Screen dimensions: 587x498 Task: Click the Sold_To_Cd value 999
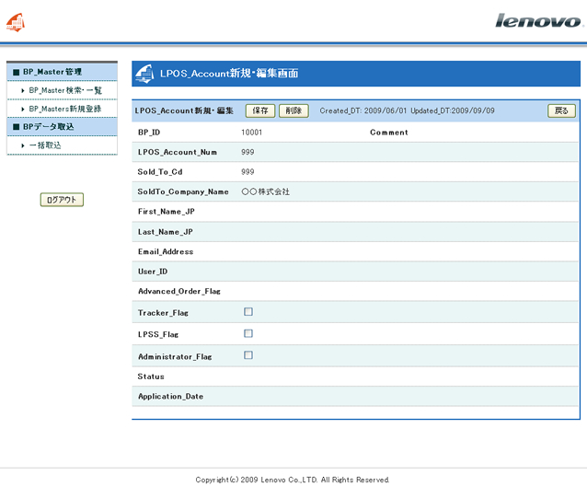(x=247, y=172)
